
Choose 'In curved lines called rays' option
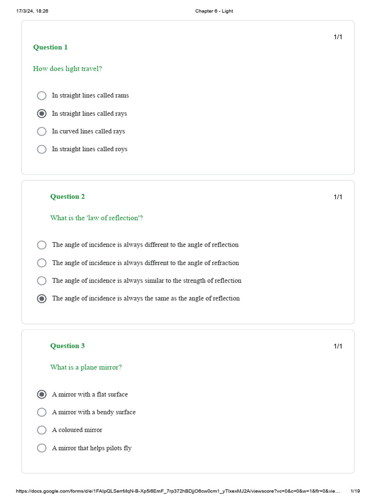pyautogui.click(x=42, y=131)
